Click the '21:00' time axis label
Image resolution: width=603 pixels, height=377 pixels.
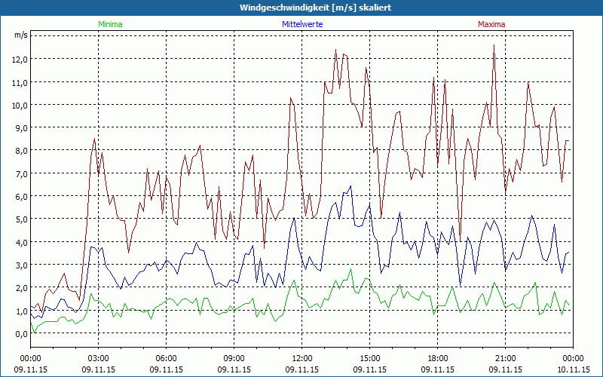point(505,359)
